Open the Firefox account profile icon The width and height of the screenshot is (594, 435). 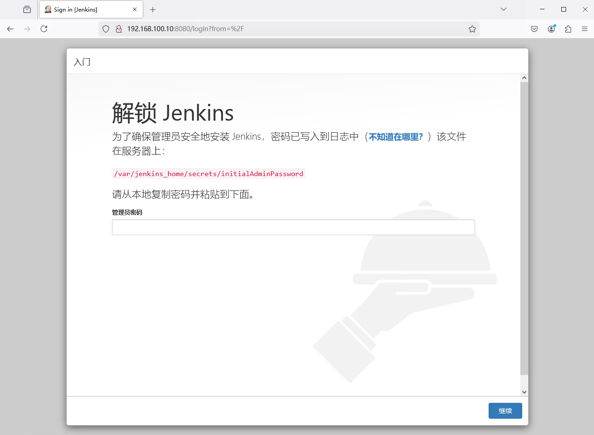[551, 29]
